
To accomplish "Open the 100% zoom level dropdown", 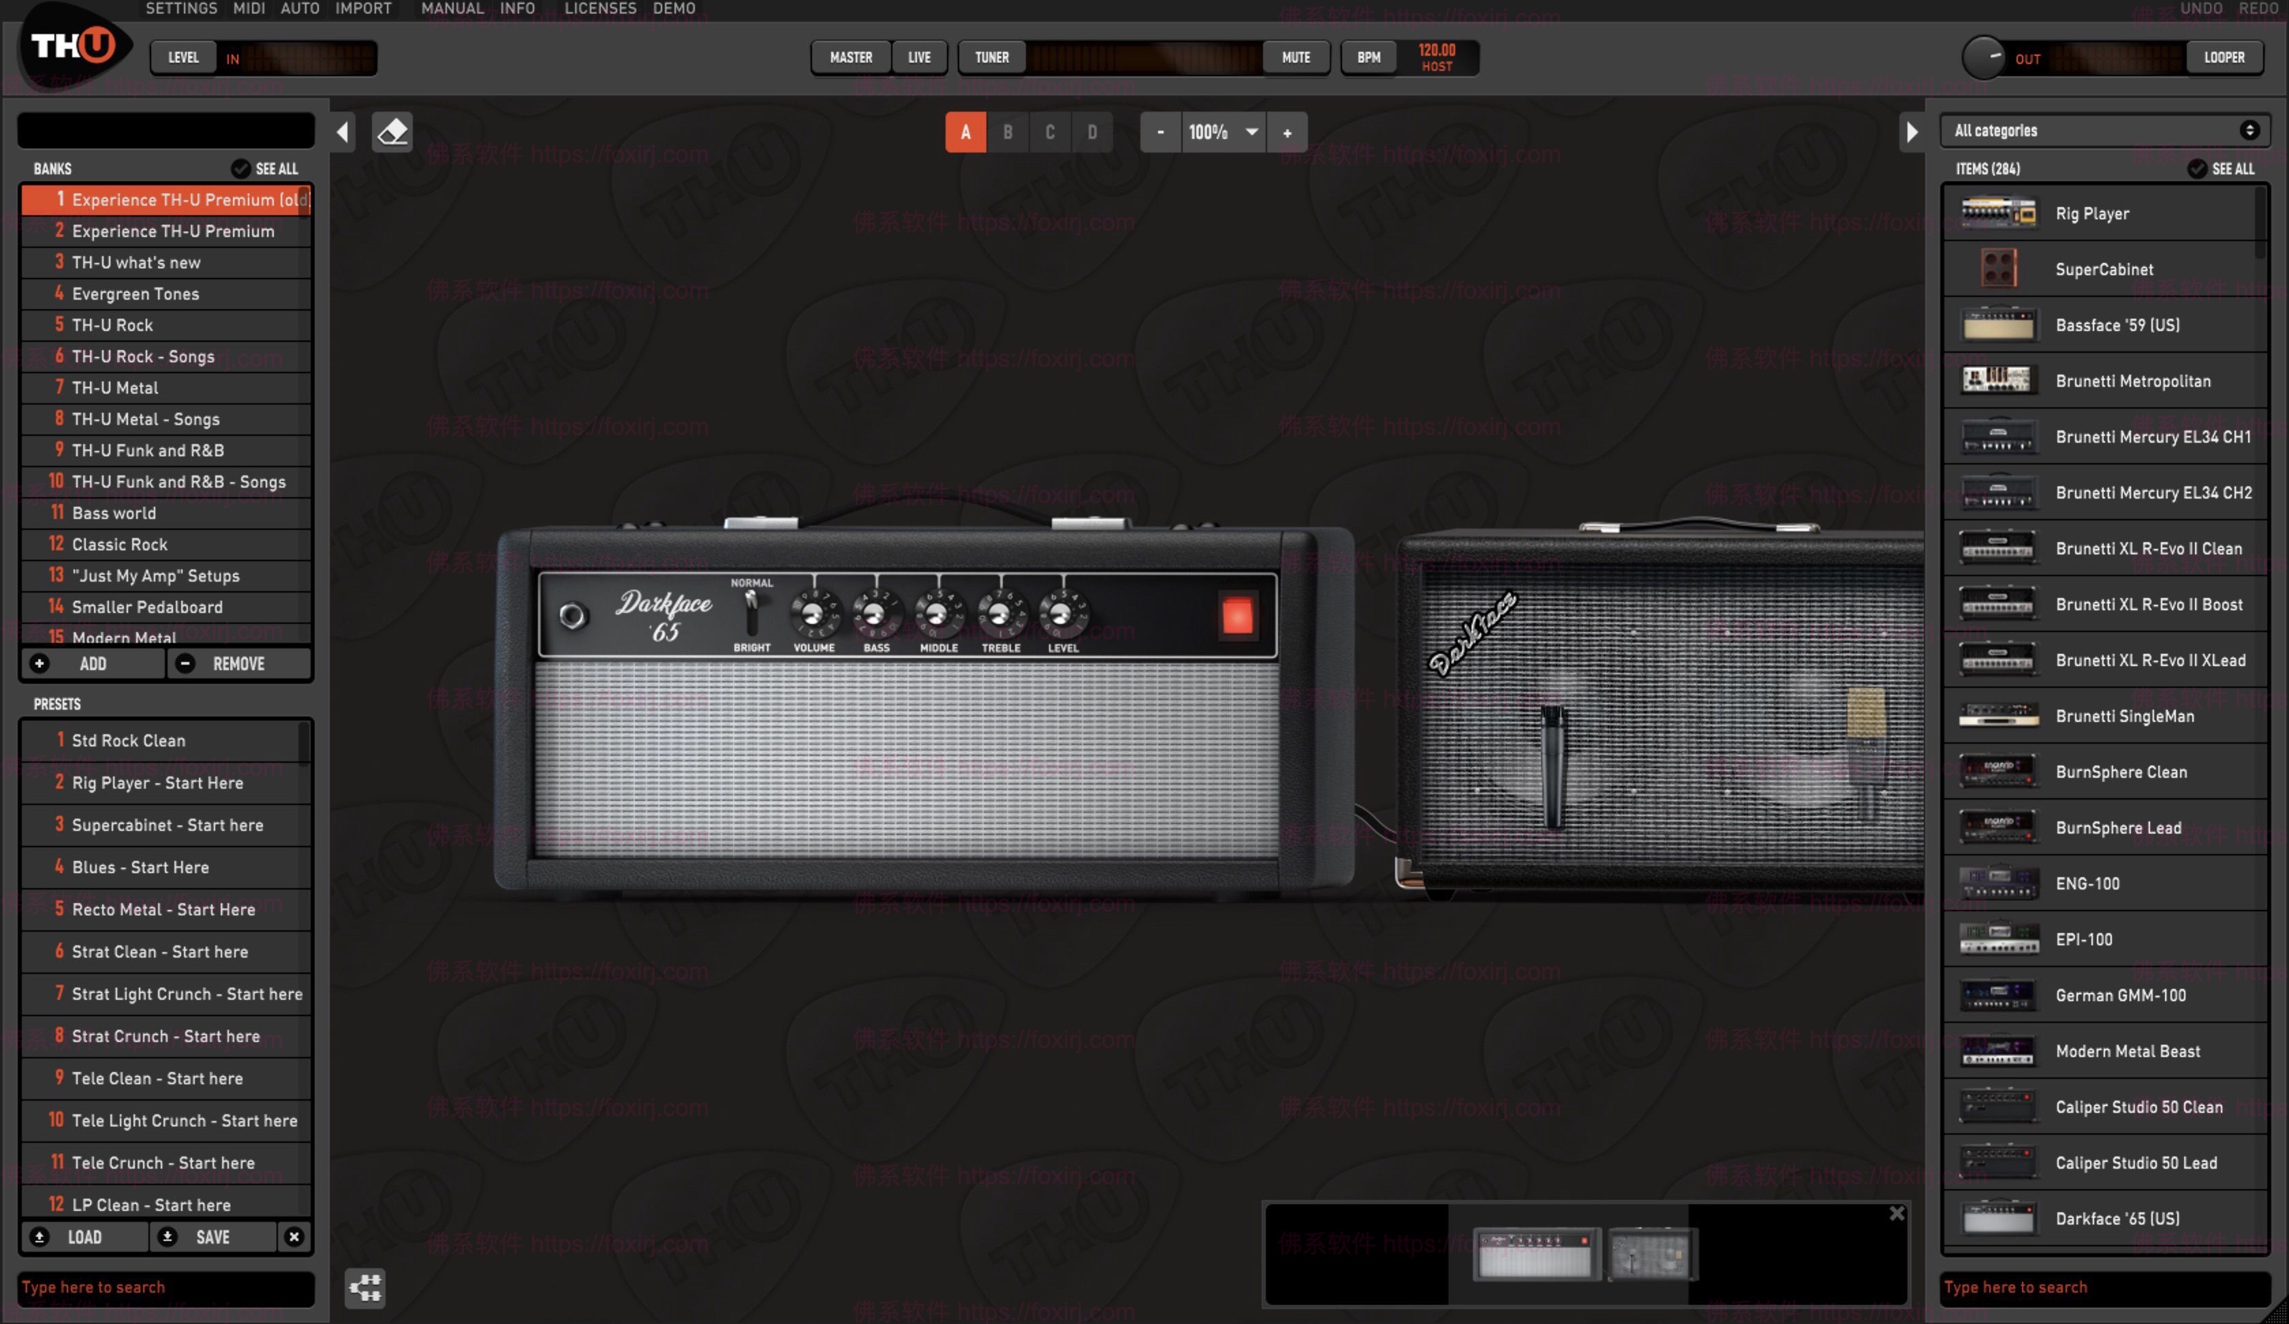I will coord(1223,133).
